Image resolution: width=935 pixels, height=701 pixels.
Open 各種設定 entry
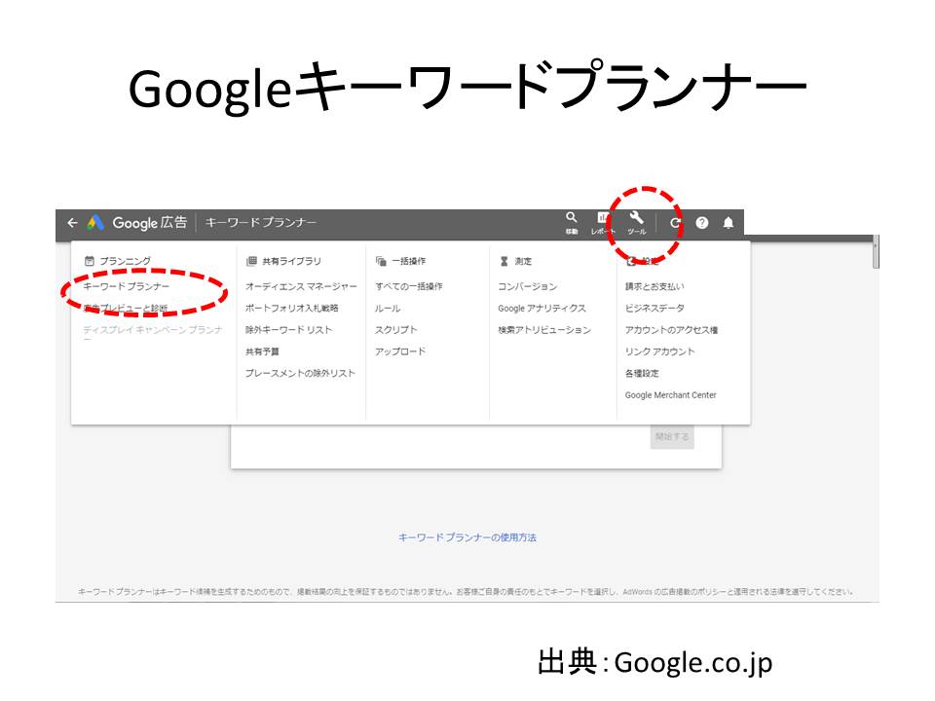coord(642,373)
